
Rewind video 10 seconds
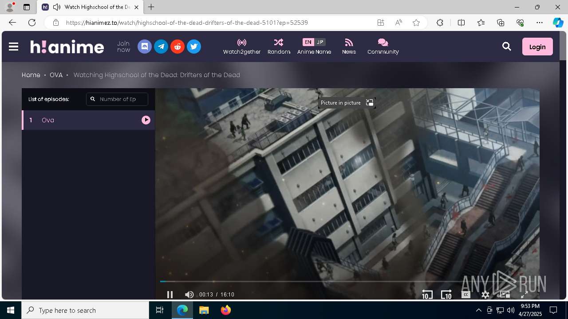coord(427,295)
